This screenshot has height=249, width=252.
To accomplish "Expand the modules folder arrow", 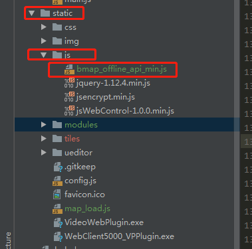I will (44, 125).
